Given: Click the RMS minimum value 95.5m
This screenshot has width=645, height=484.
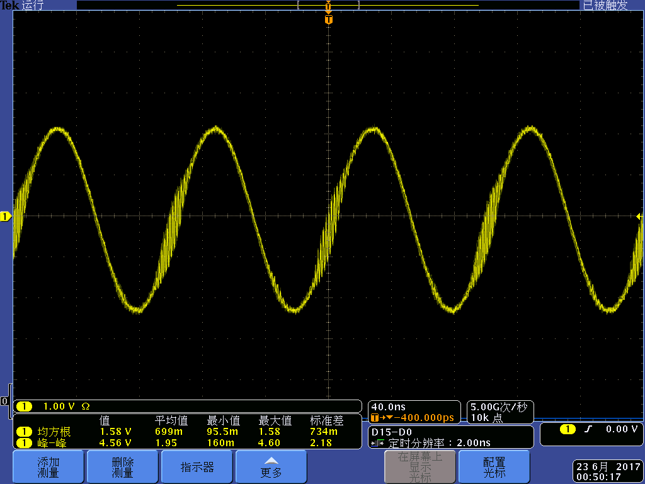Looking at the screenshot, I should click(222, 432).
